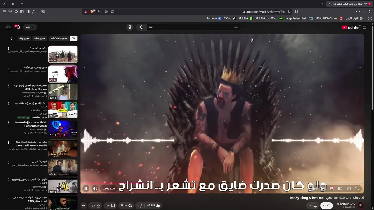Open YouTube notifications bell with 9+ badge
The width and height of the screenshot is (374, 210).
click(x=18, y=27)
